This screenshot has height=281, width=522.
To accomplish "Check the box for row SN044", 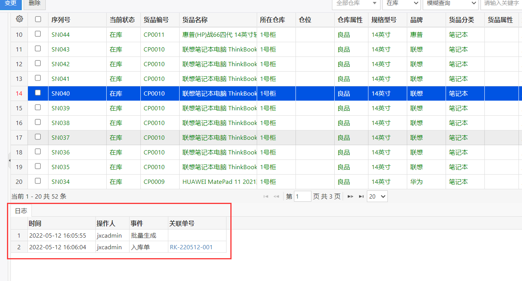I will pos(38,34).
